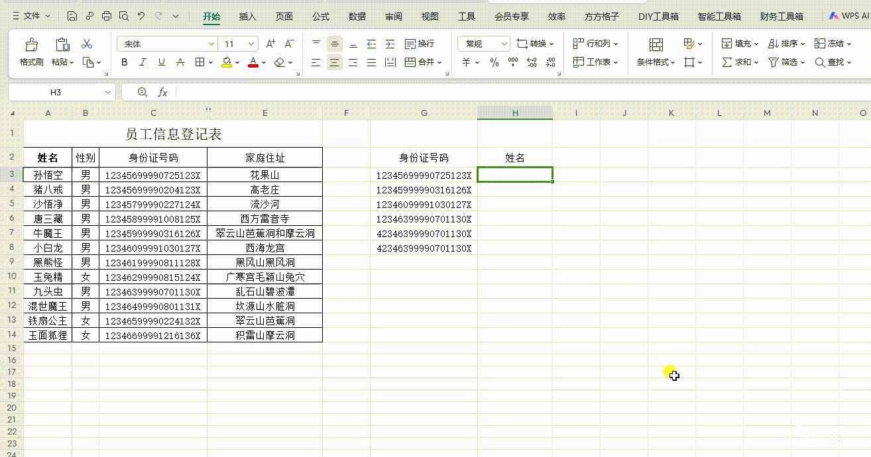Click the Decrease Decimal icon
This screenshot has height=457, width=871.
pyautogui.click(x=551, y=62)
